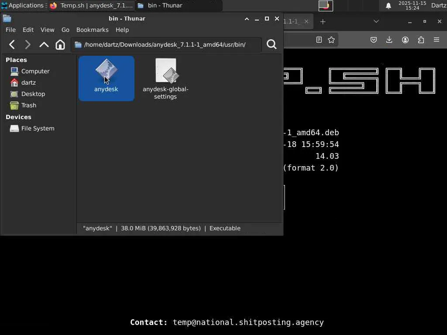The image size is (447, 335).
Task: Open the Dartz user menu in panel
Action: tap(439, 5)
